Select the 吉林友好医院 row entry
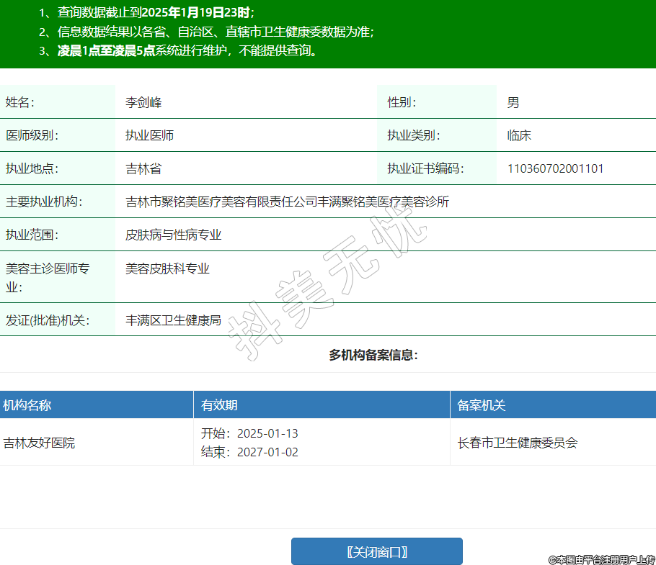The height and width of the screenshot is (565, 656). point(39,443)
